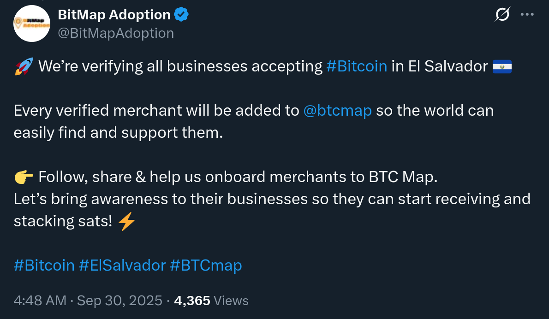The image size is (549, 319).
Task: Click the pointing hand emoji
Action: tap(24, 177)
